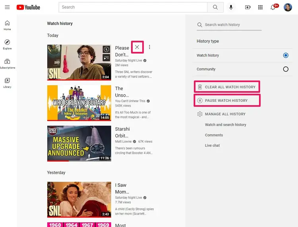Start voice search with microphone icon
This screenshot has height=227, width=298.
tap(231, 7)
